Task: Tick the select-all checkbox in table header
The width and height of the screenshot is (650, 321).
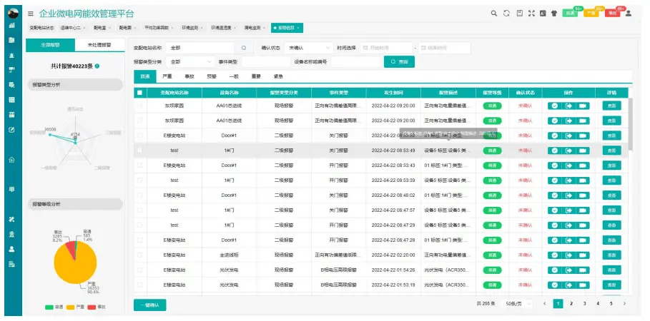Action: 139,92
